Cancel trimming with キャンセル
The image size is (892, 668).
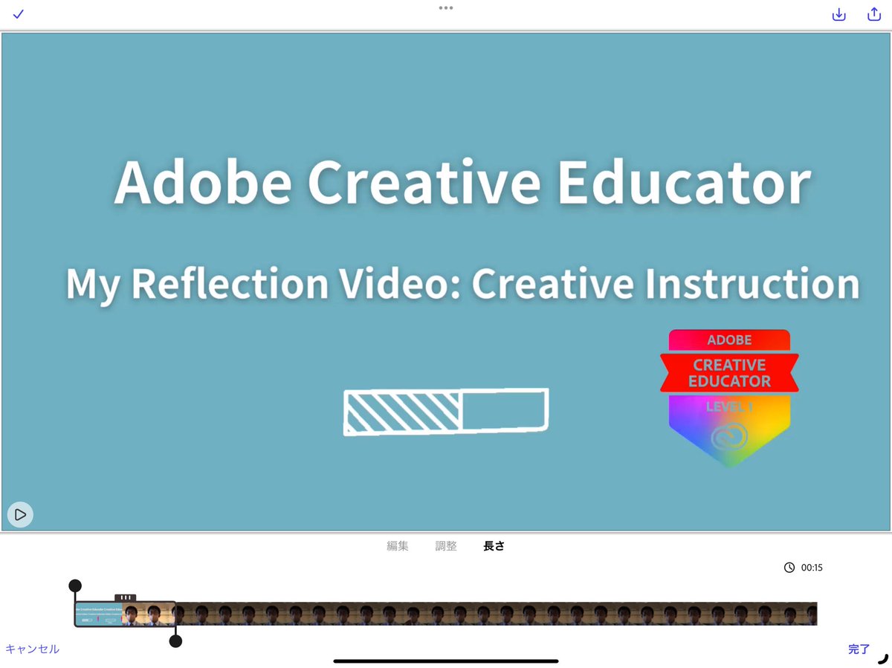click(33, 648)
